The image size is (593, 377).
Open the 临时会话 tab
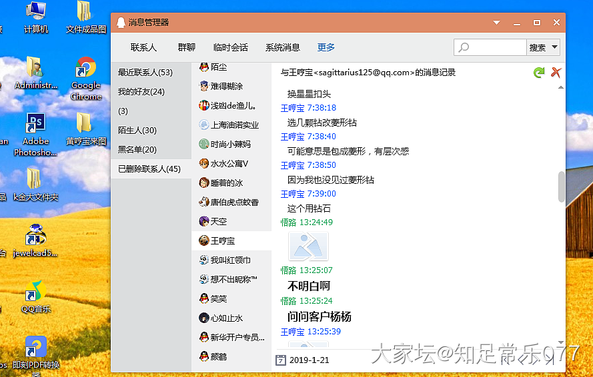[231, 47]
